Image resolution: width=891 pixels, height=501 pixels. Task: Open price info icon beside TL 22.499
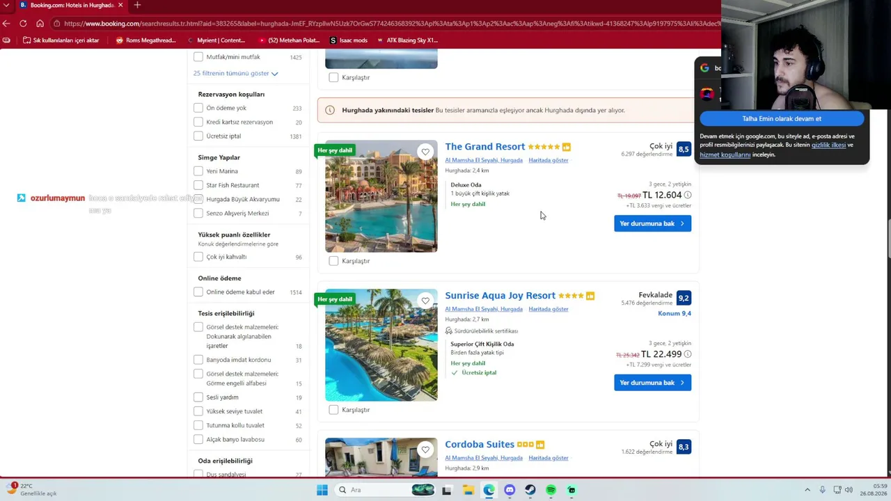(688, 354)
